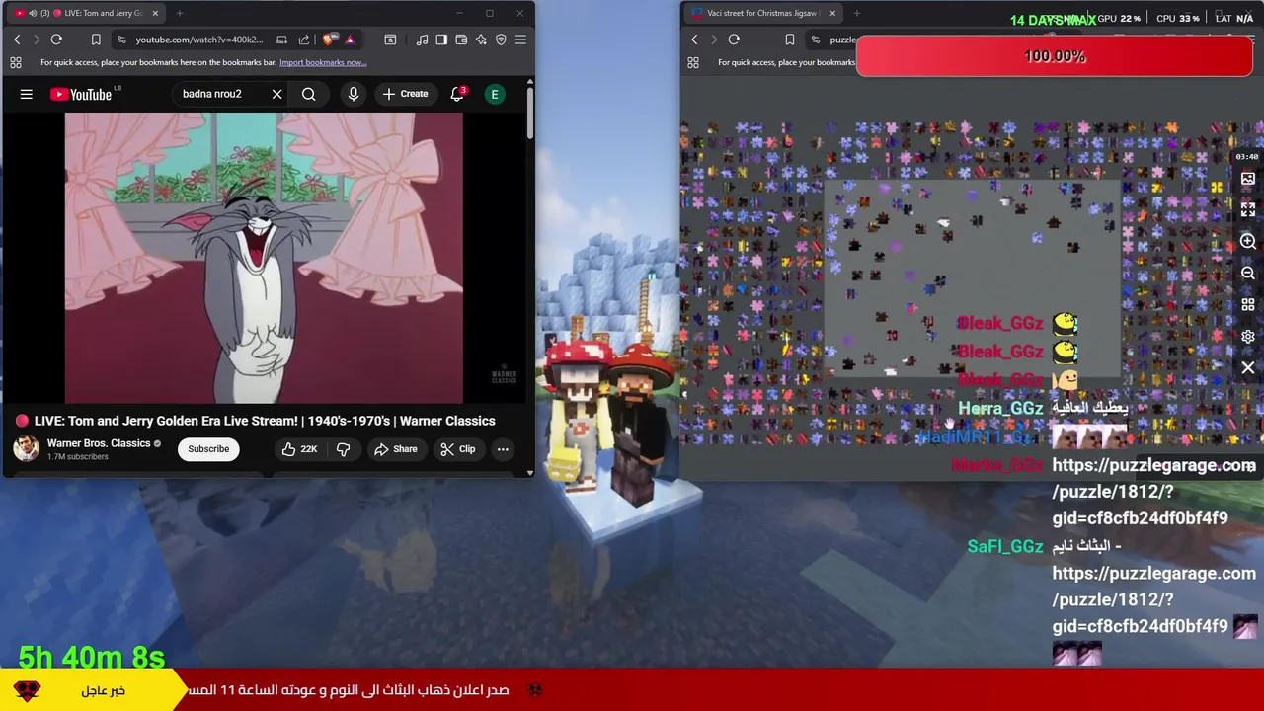Open the YouTube account avatar E
Viewport: 1264px width, 711px height.
point(495,94)
